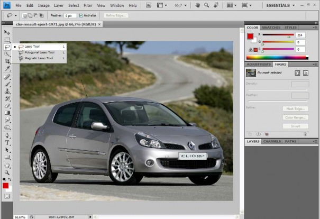The height and width of the screenshot is (219, 320).
Task: Open the status bar info arrow
Action: point(90,217)
